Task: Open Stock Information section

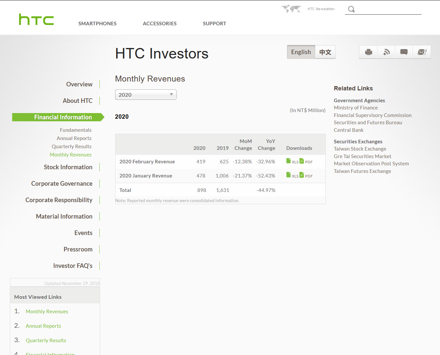Action: (68, 167)
